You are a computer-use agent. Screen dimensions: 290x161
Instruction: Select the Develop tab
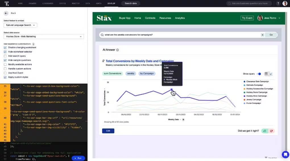coord(111,3)
